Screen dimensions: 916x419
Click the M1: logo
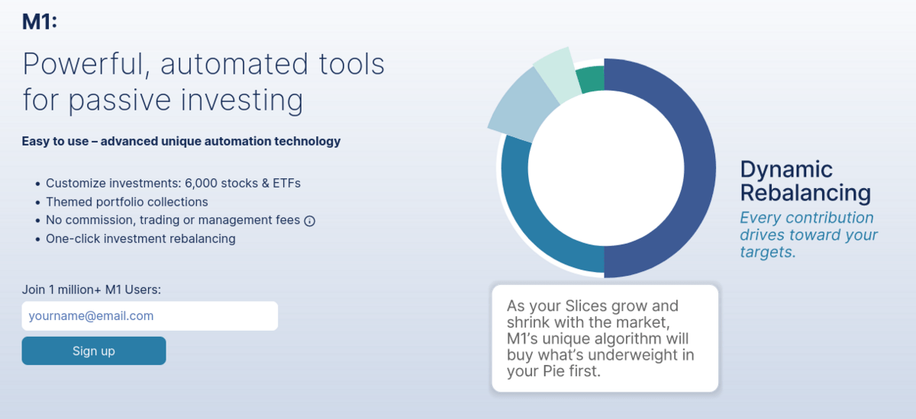tap(40, 21)
